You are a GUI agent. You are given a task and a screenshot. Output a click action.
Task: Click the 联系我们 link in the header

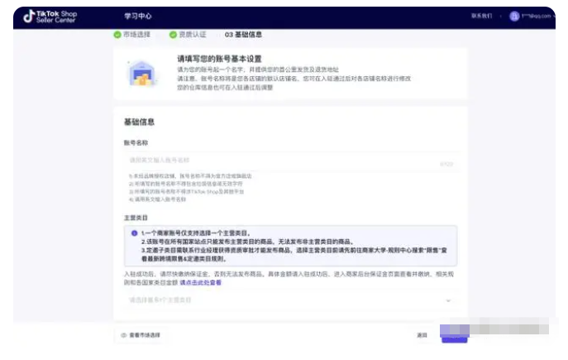pos(481,16)
